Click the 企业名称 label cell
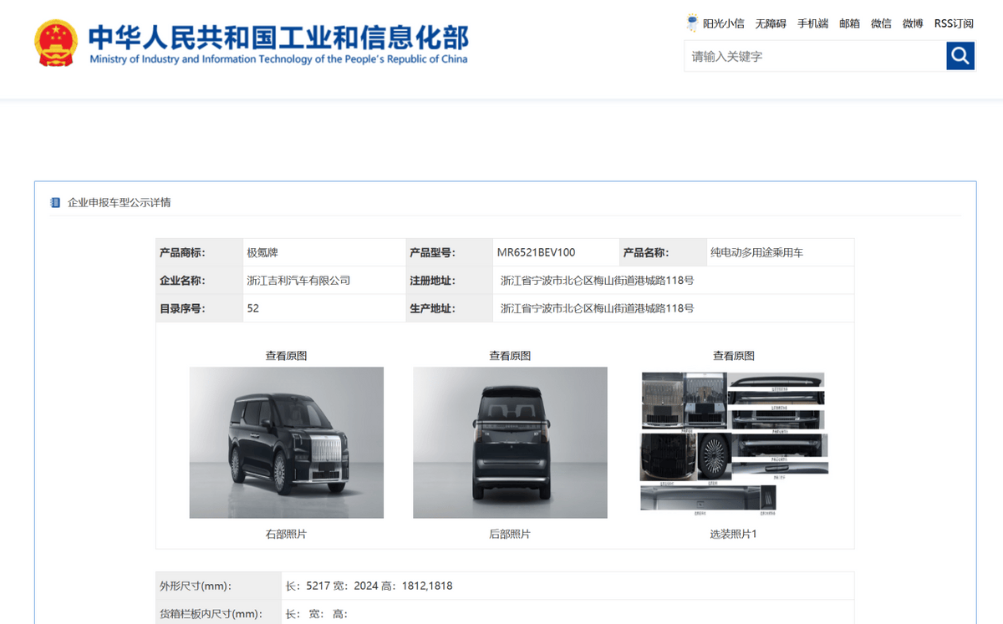The image size is (1003, 624). click(198, 281)
